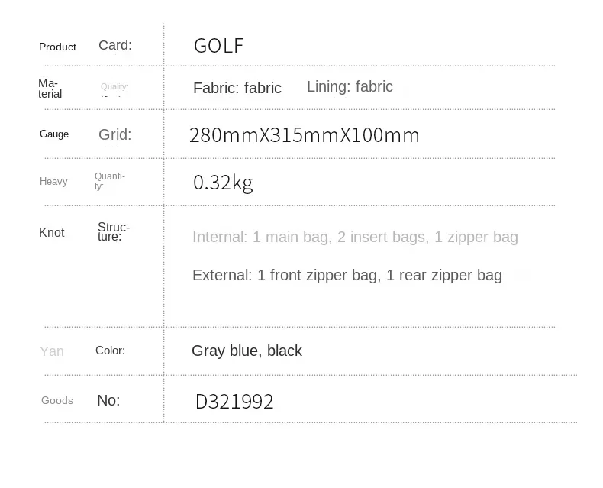Click the "Knot" row label
603x488 pixels.
(52, 233)
